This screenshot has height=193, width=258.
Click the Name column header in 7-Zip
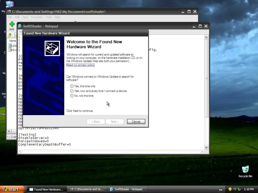pos(13,41)
